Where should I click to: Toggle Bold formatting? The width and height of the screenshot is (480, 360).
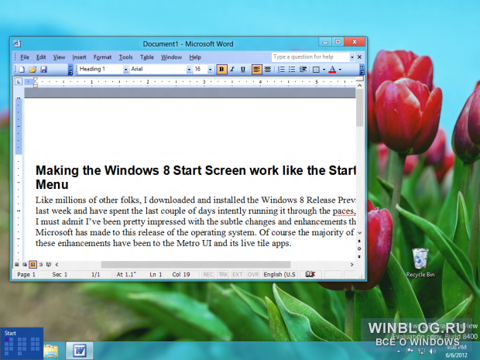221,70
